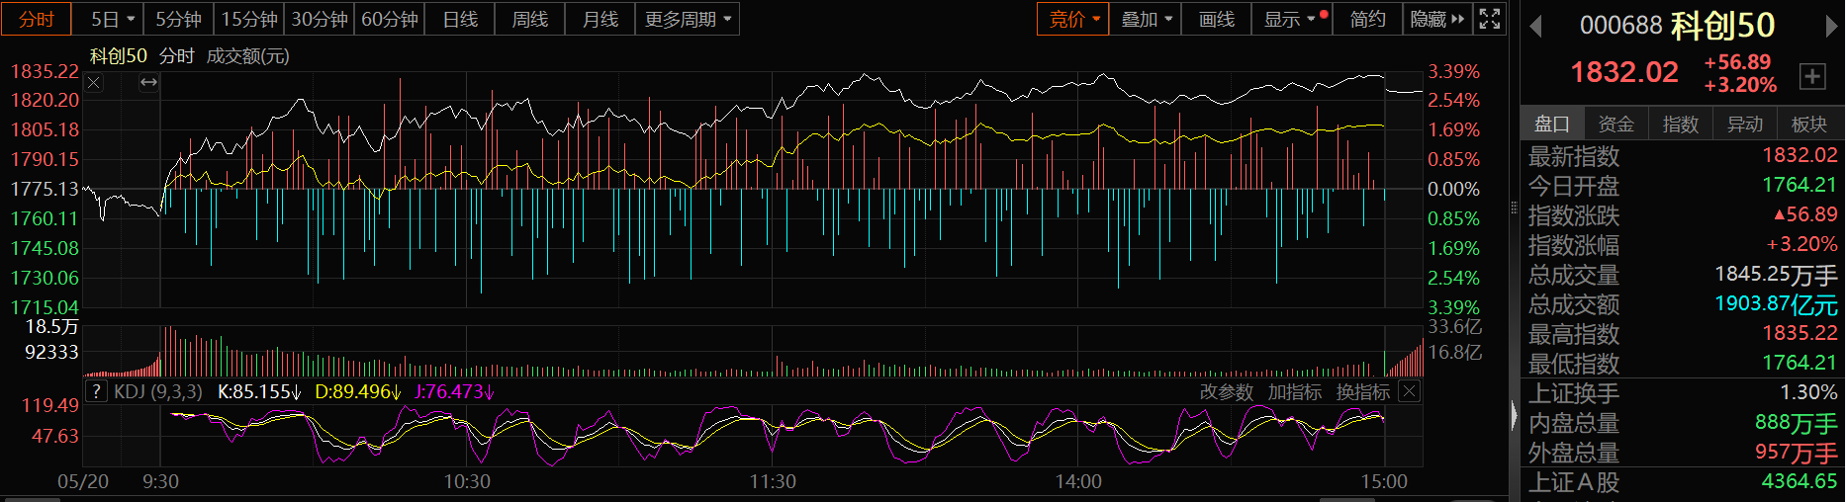The image size is (1846, 502).
Task: Click the 今日开盘 value 1764.21
Action: tap(1800, 185)
